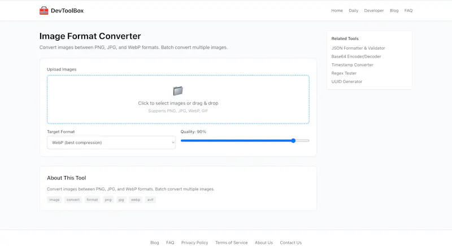The image size is (452, 246).
Task: Click the 'Quality: 90%' label
Action: (193, 132)
